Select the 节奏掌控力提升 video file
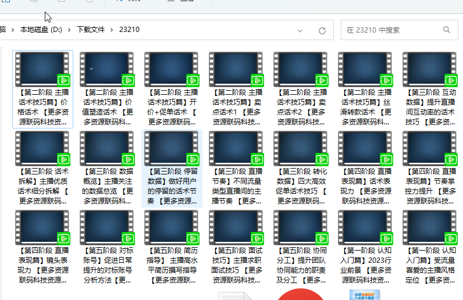 pyautogui.click(x=430, y=168)
